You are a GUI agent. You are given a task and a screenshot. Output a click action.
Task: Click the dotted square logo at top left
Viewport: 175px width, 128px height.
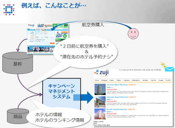9,10
